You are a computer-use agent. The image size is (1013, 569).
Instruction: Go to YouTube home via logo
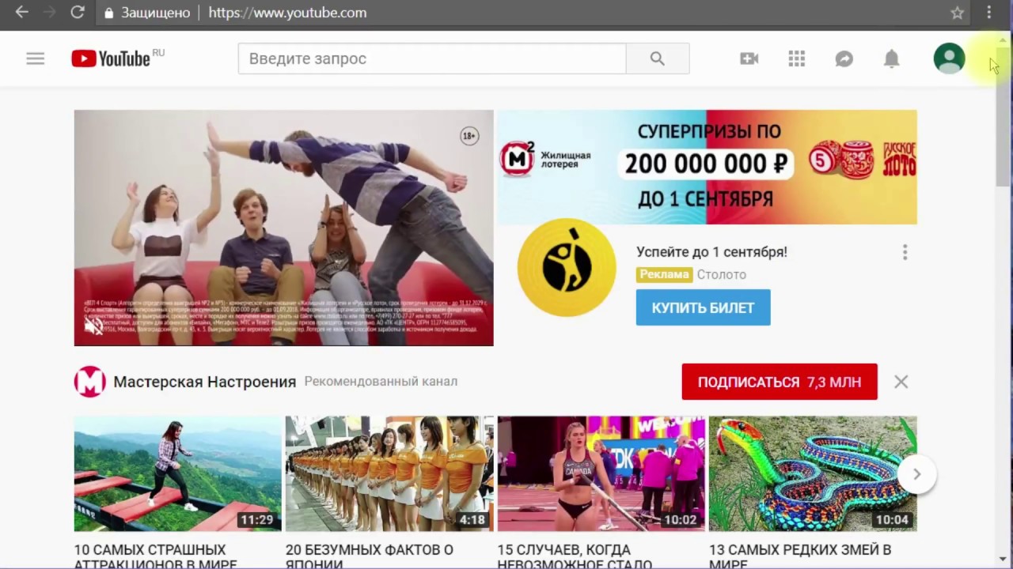[x=111, y=58]
